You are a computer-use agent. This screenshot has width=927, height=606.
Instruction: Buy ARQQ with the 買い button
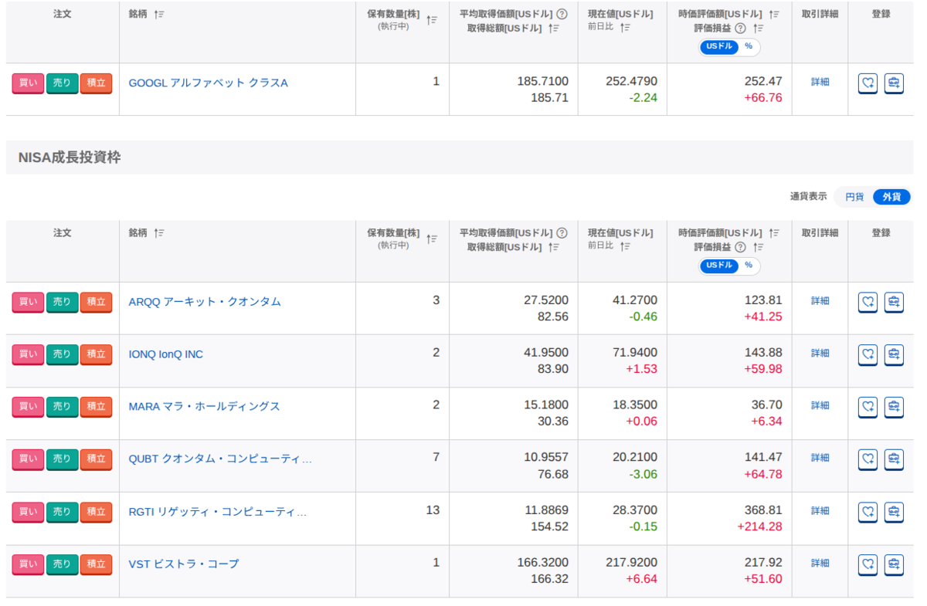(x=28, y=302)
